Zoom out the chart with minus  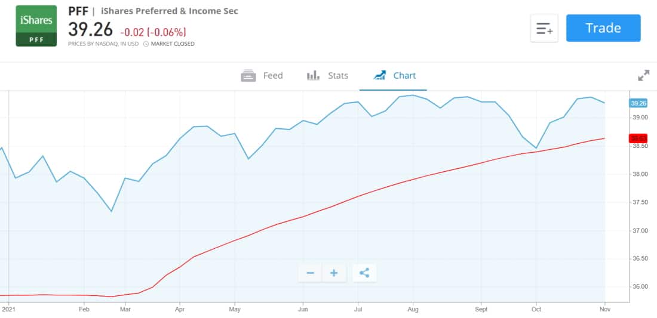click(310, 273)
